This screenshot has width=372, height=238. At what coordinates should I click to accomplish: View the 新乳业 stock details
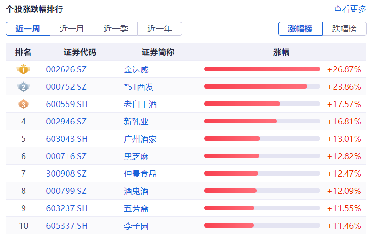click(137, 122)
